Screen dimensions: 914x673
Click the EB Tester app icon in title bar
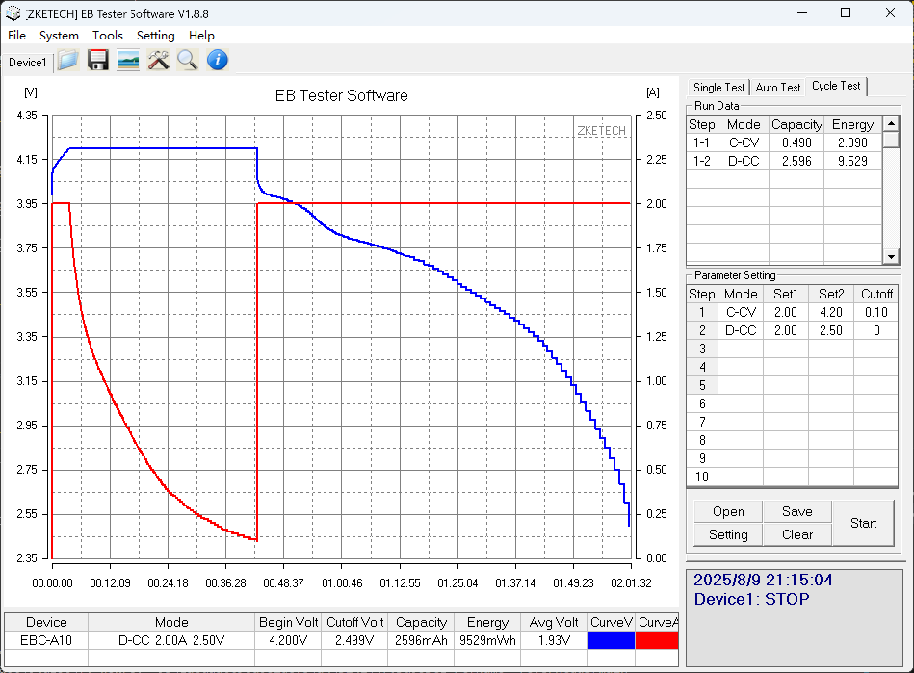13,13
